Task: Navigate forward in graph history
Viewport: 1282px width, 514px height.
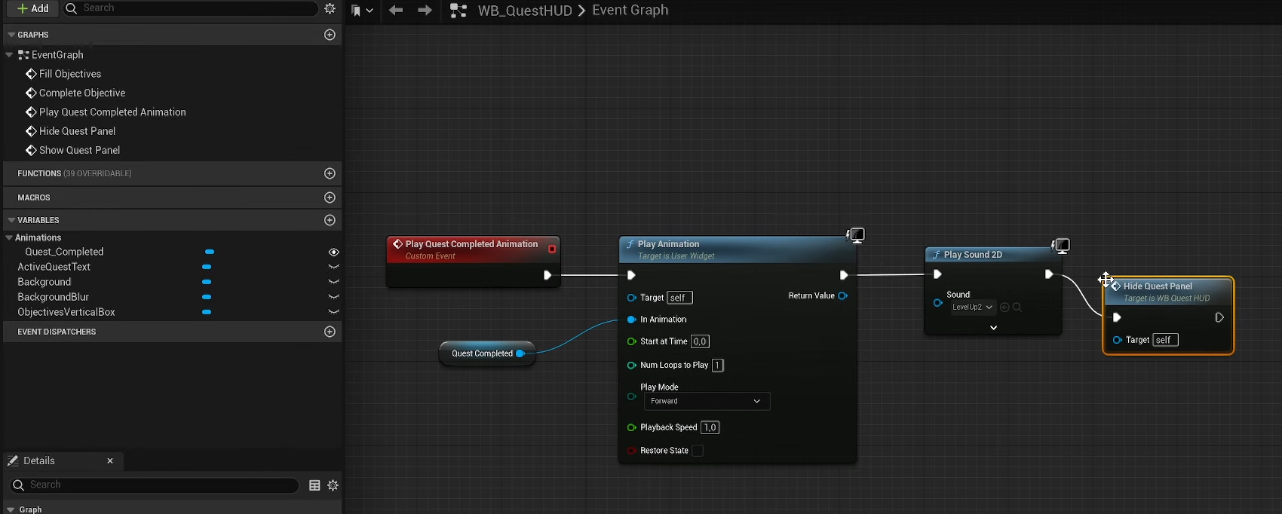Action: click(x=425, y=11)
